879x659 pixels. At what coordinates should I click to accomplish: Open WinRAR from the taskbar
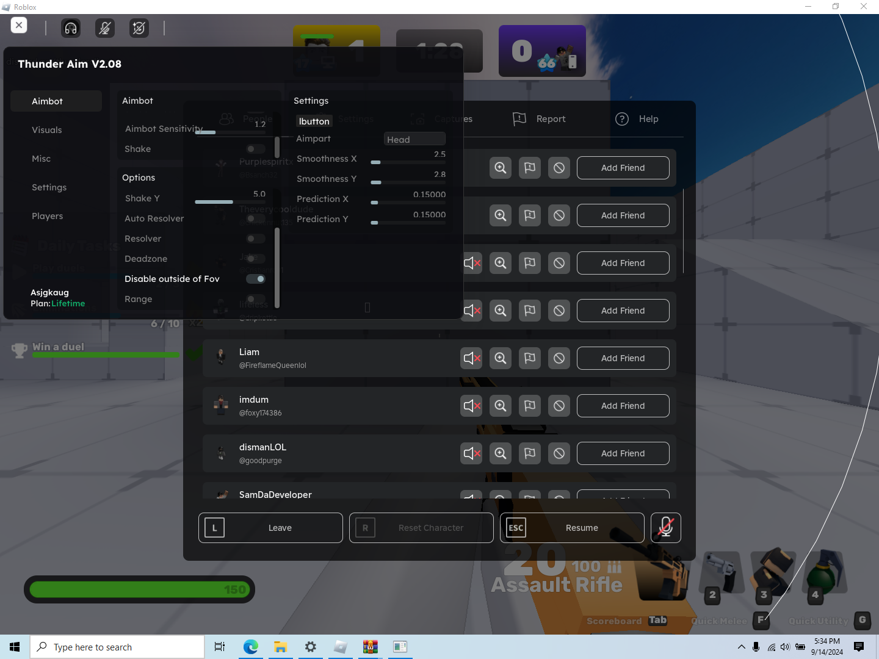[x=370, y=647]
